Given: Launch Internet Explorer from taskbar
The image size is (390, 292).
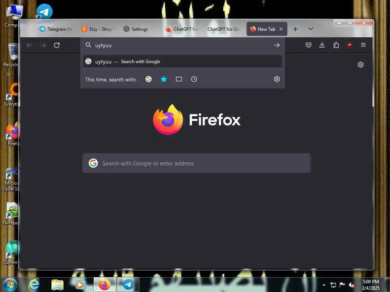Looking at the screenshot, I should 34,284.
